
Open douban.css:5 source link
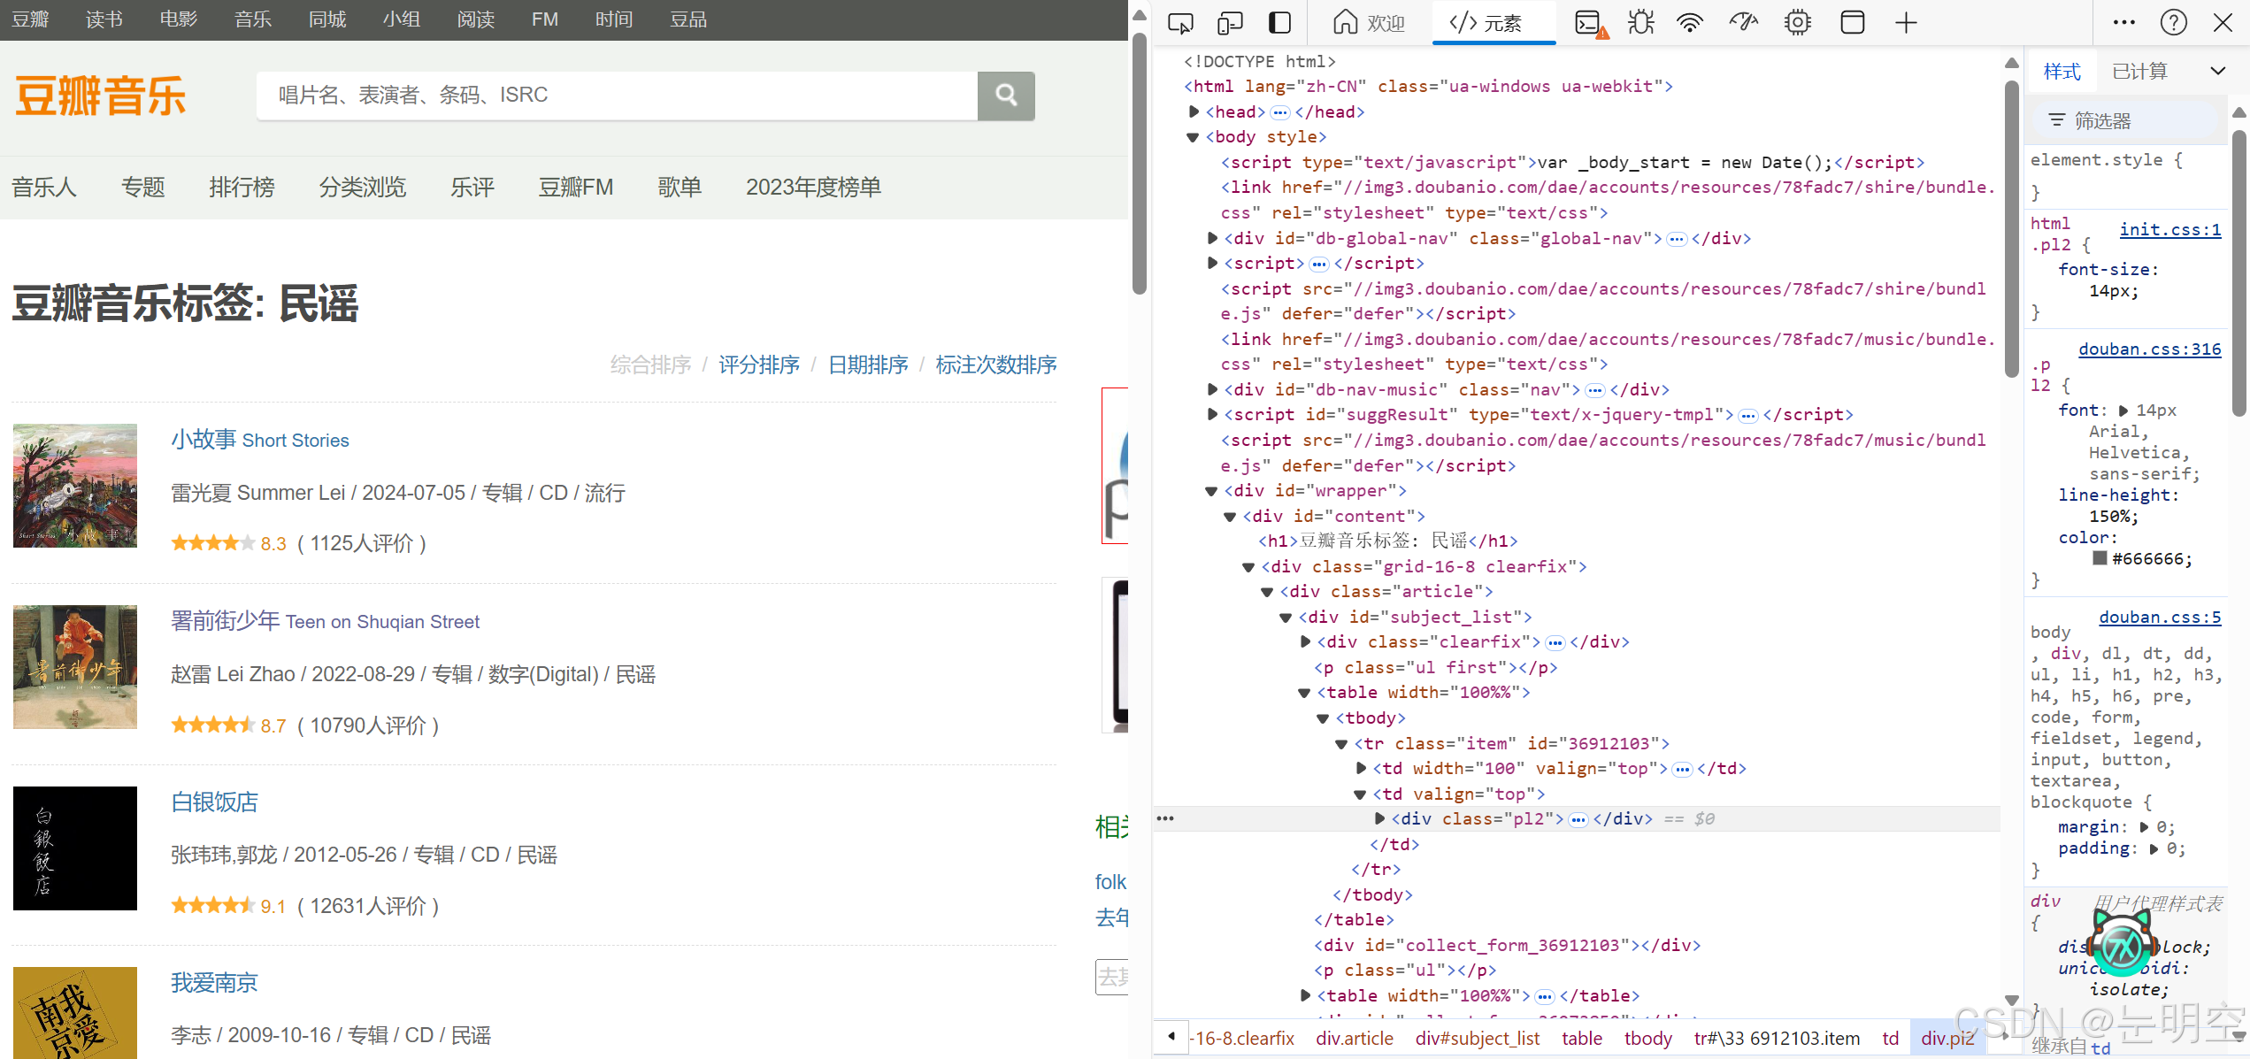(2160, 618)
